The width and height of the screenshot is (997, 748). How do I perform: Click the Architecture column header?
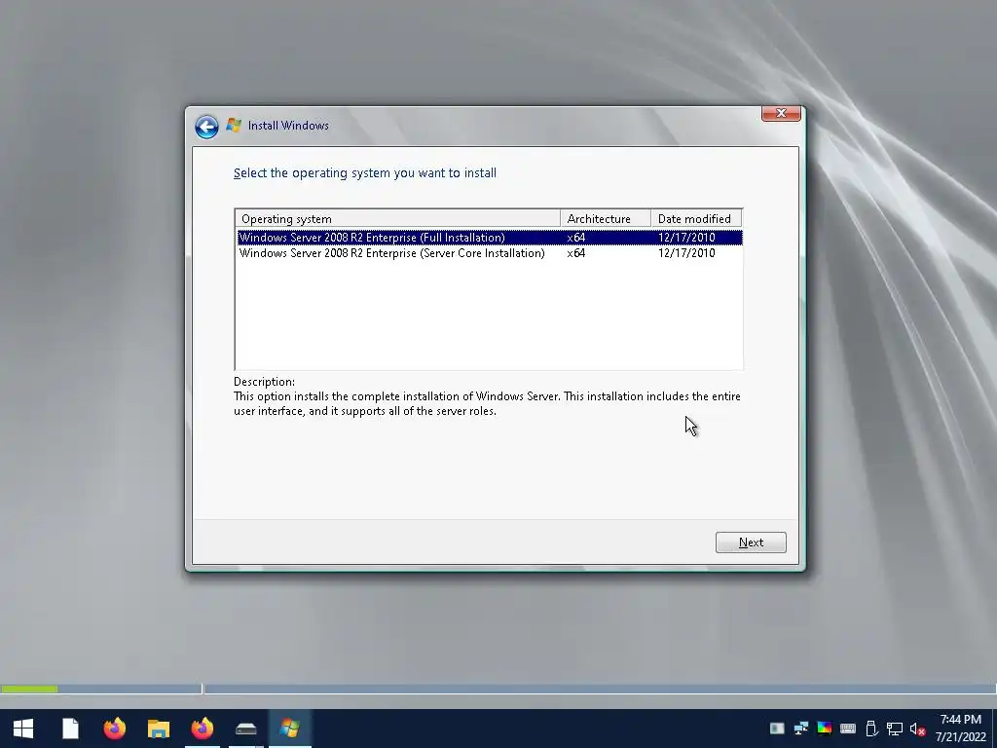pyautogui.click(x=606, y=219)
